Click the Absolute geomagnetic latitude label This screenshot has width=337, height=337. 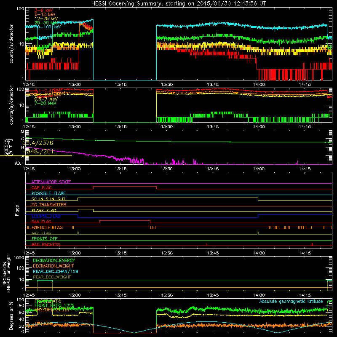click(x=291, y=301)
